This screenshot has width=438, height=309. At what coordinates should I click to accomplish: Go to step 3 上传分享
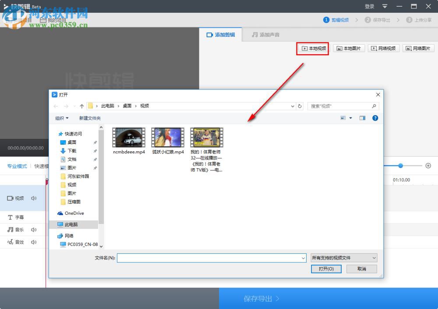pyautogui.click(x=419, y=20)
